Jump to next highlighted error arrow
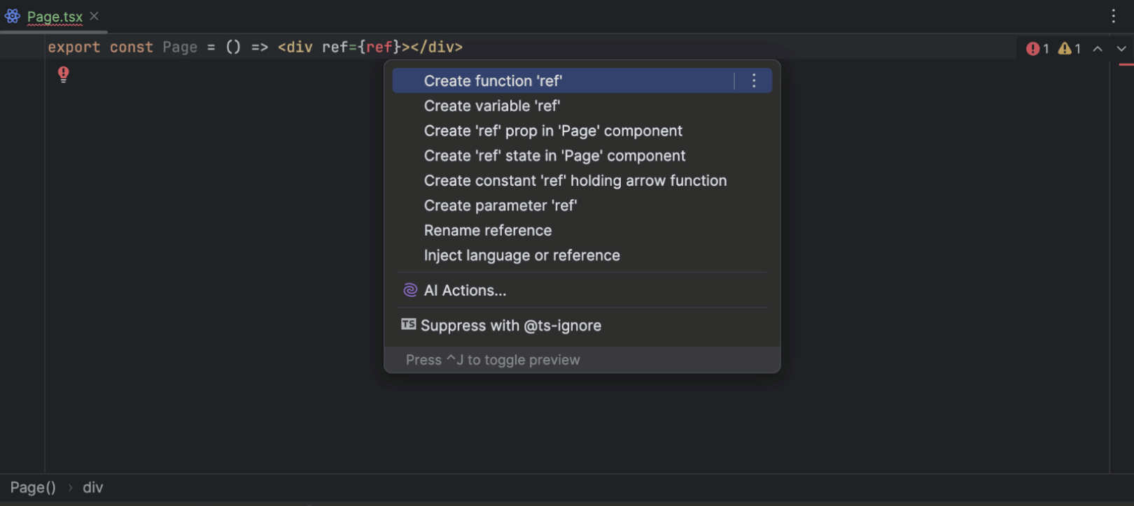The image size is (1134, 506). click(1121, 49)
